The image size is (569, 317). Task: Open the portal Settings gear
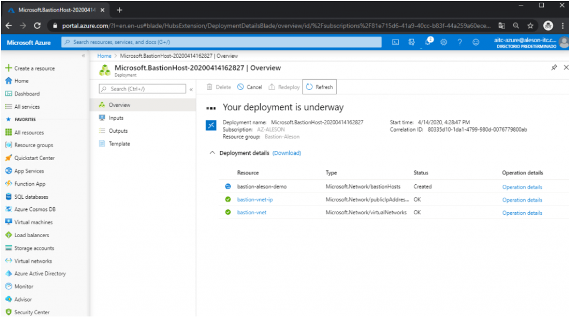tap(444, 41)
